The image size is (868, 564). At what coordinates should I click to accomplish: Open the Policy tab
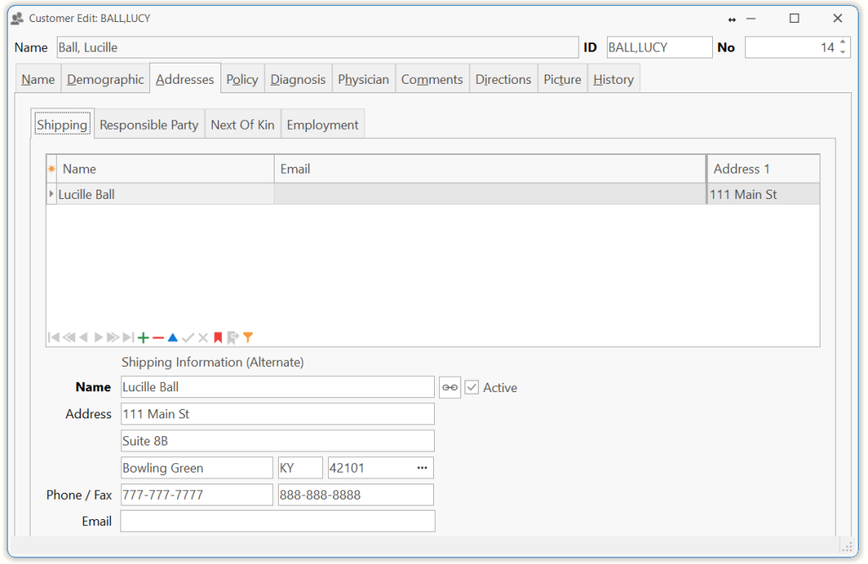coord(242,80)
